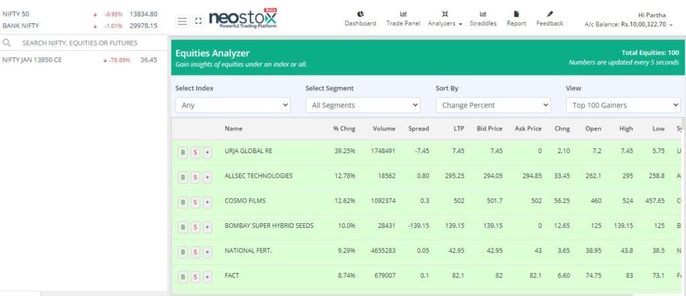Add NATIONAL FERT. to watchlist
This screenshot has width=686, height=296.
pos(208,252)
